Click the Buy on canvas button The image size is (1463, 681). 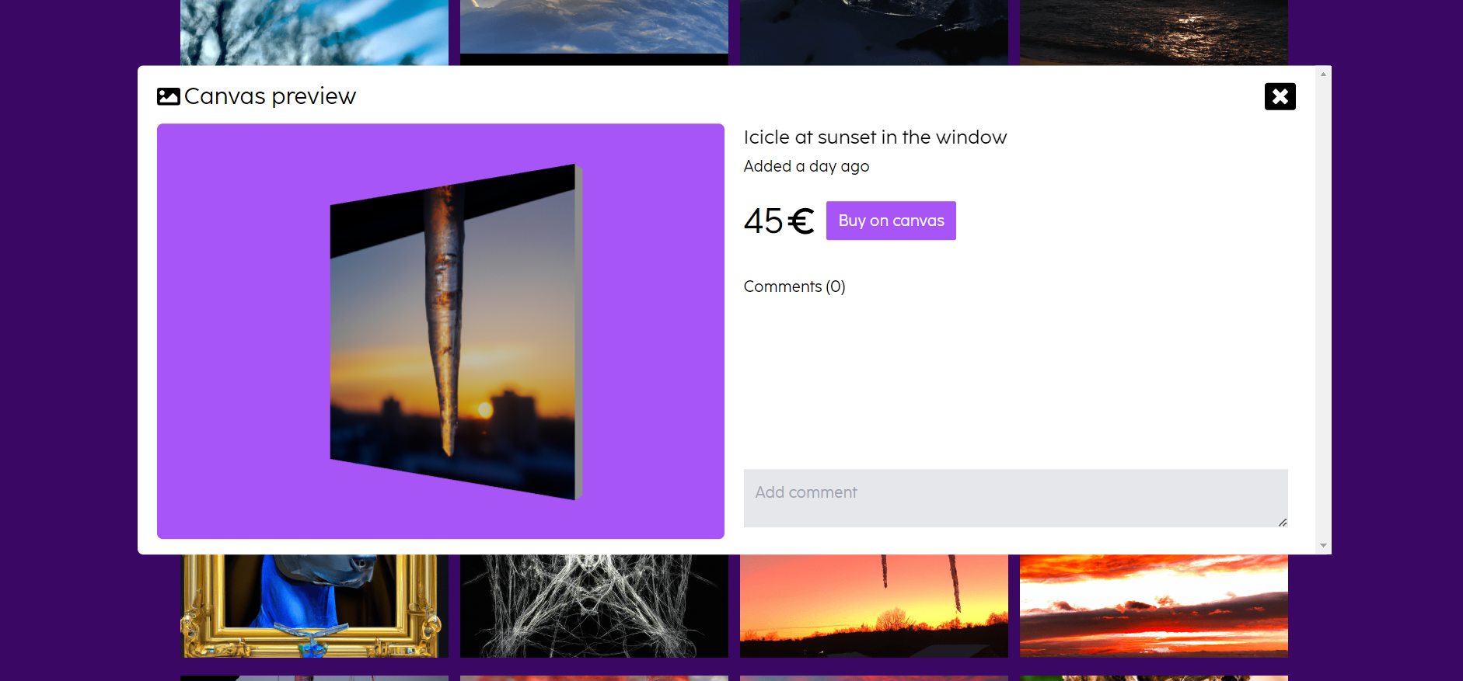[x=891, y=221]
